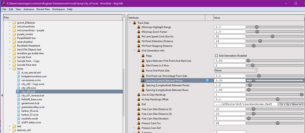Screen dimensions: 305x133
Task: Click the Ai Grip Handicap Offset slider
Action: [275, 99]
